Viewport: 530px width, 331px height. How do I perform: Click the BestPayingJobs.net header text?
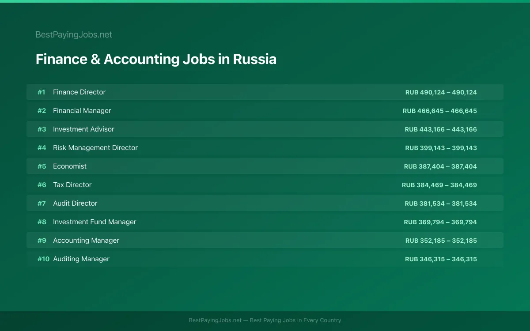pos(74,34)
